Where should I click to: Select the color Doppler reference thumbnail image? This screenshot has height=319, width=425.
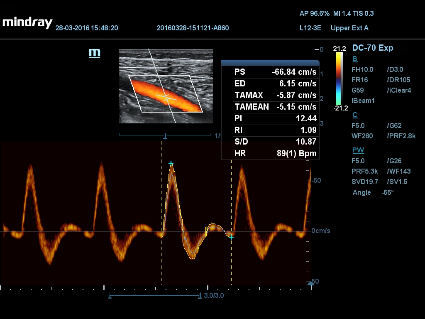tap(166, 85)
